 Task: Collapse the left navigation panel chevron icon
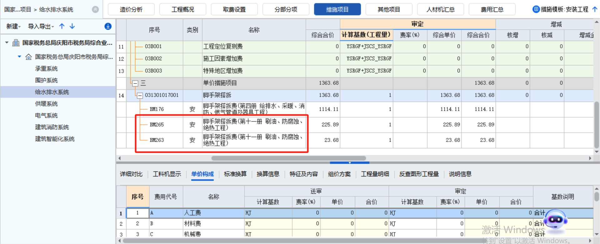pos(95,9)
